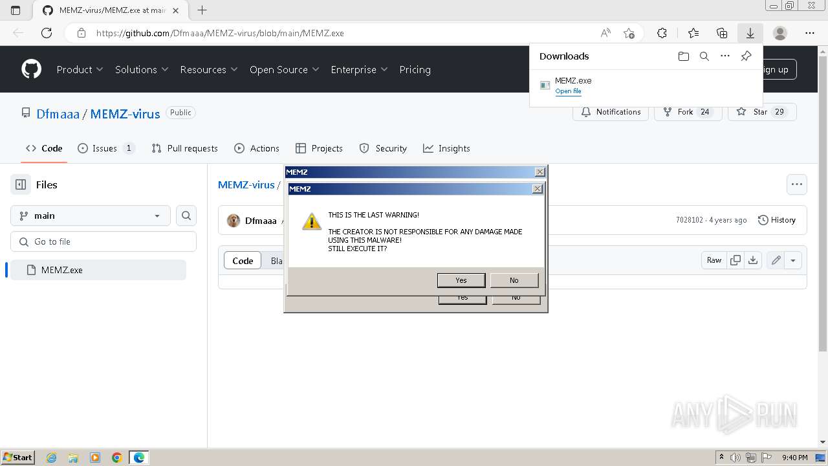Viewport: 828px width, 466px height.
Task: Click the Pricing link
Action: [x=415, y=69]
